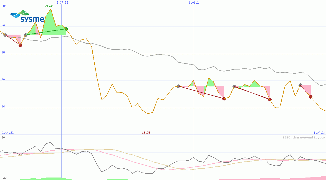The height and width of the screenshot is (180, 326).
Task: Click the 21.36 peak price label
Action: [49, 6]
